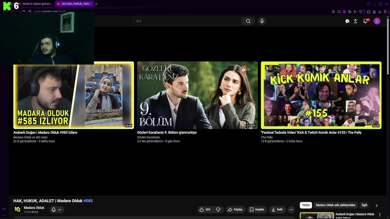Dislike the video with thumbs-down icon
Image resolution: width=390 pixels, height=219 pixels.
218,210
